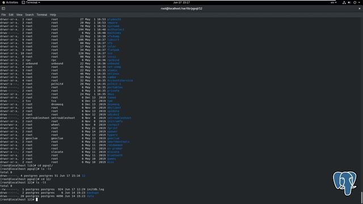The width and height of the screenshot is (363, 204).
Task: Click the group name 'polkitd'
Action: pyautogui.click(x=57, y=84)
